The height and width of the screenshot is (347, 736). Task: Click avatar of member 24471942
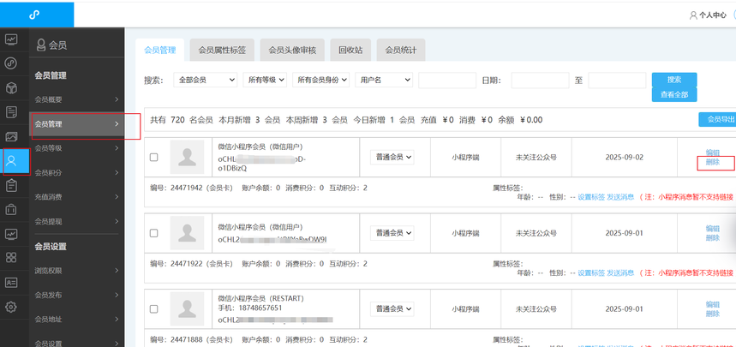point(188,157)
